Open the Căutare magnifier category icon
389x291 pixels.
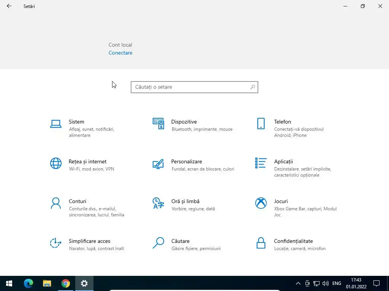coord(158,243)
